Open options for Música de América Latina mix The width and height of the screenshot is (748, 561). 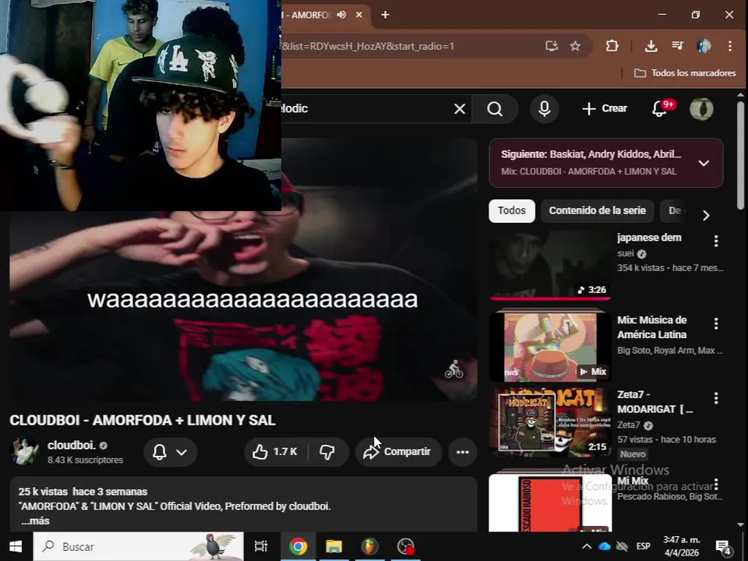(x=716, y=324)
